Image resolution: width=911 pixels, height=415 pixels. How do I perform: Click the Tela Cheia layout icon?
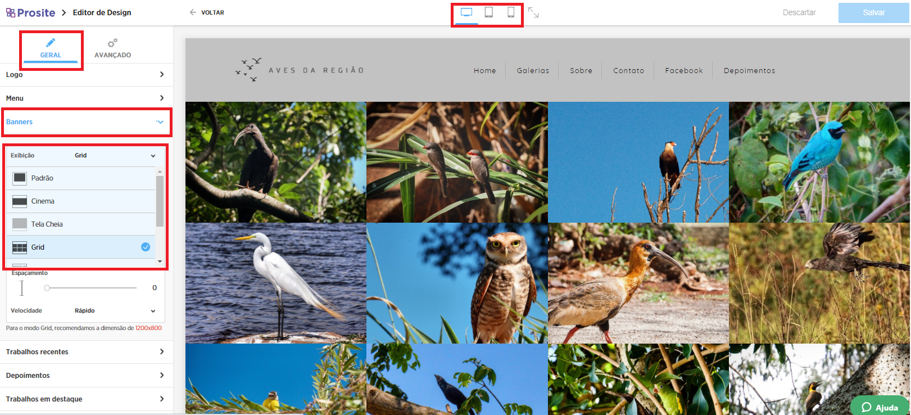pos(20,224)
